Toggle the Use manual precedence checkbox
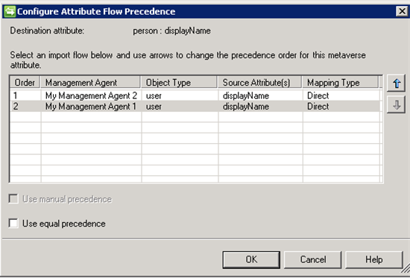 [x=13, y=199]
